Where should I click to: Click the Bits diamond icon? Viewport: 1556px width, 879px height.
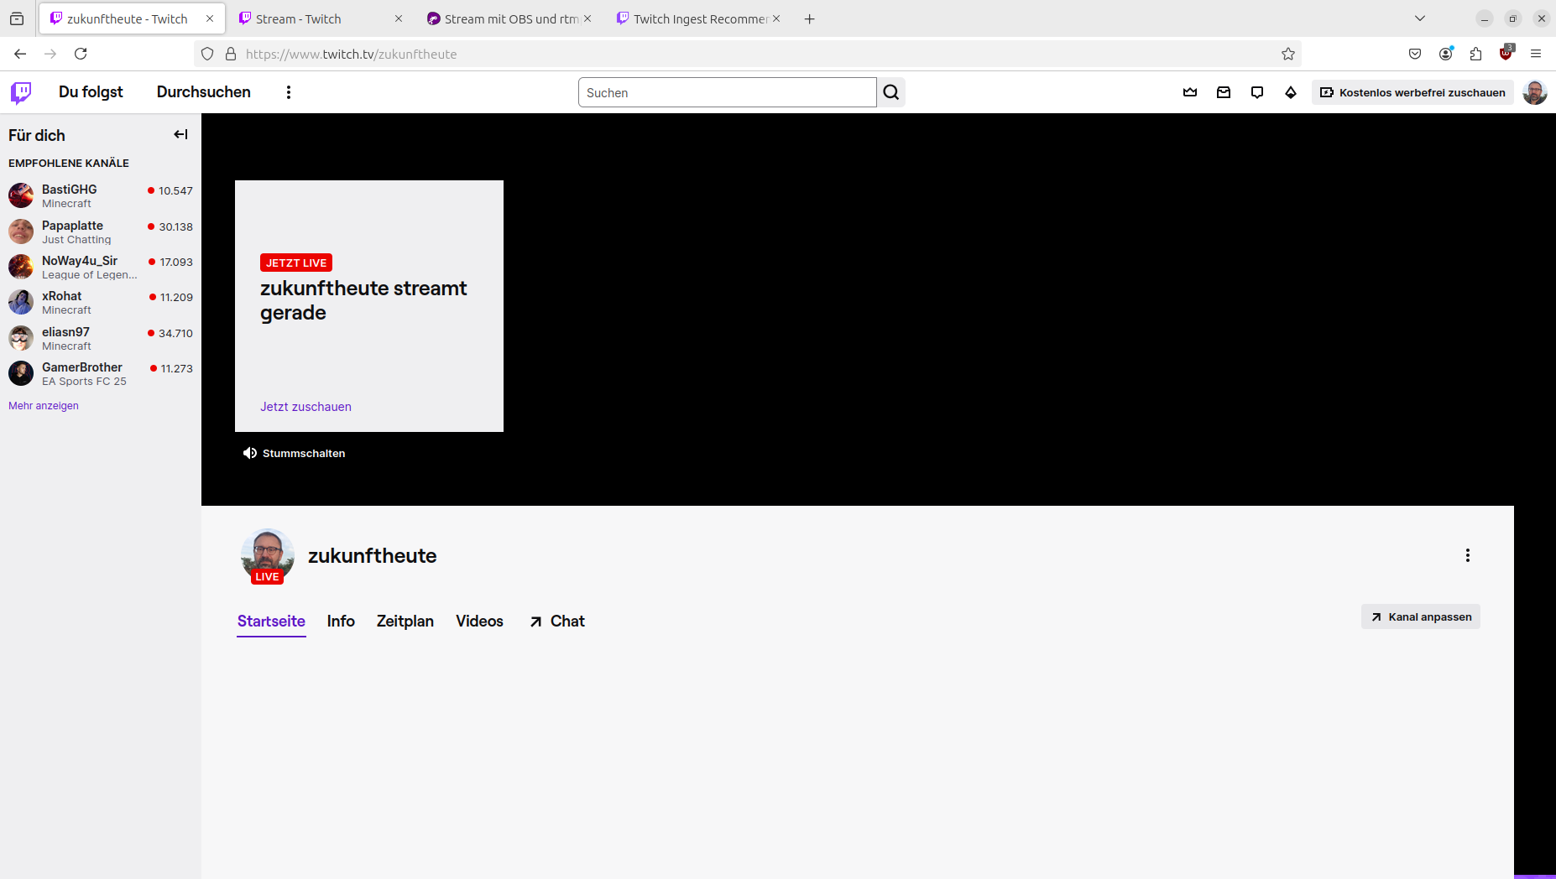click(x=1291, y=92)
